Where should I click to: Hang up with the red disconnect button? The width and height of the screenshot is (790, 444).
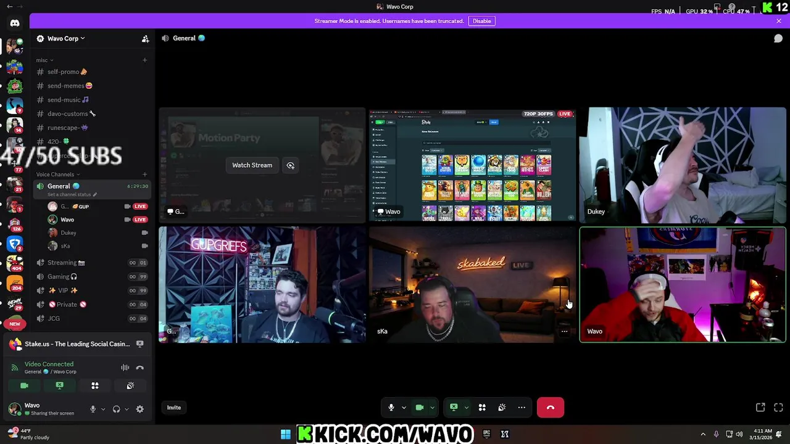pyautogui.click(x=550, y=408)
